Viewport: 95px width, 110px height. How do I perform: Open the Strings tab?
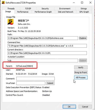click(84, 8)
